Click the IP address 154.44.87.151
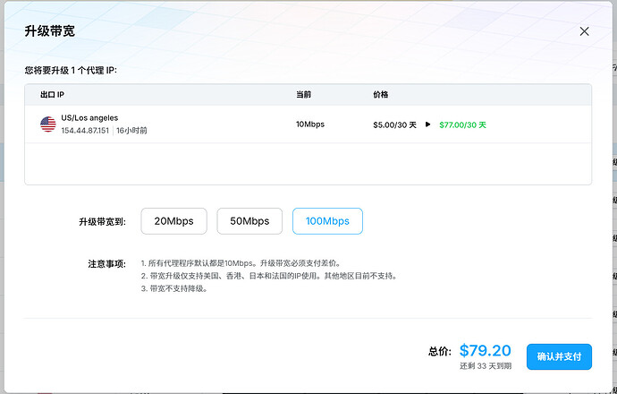 (x=85, y=131)
